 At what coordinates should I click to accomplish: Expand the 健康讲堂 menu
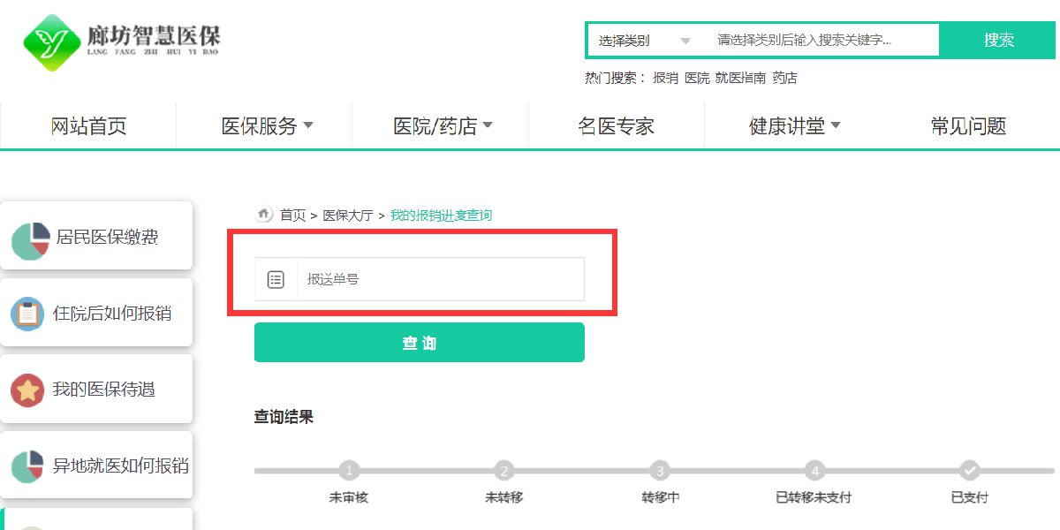[x=794, y=126]
